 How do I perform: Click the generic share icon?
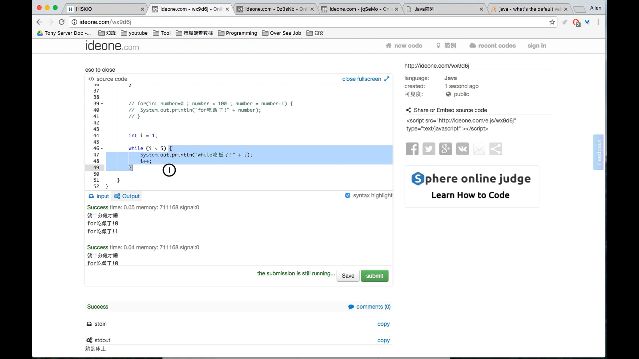click(x=496, y=149)
